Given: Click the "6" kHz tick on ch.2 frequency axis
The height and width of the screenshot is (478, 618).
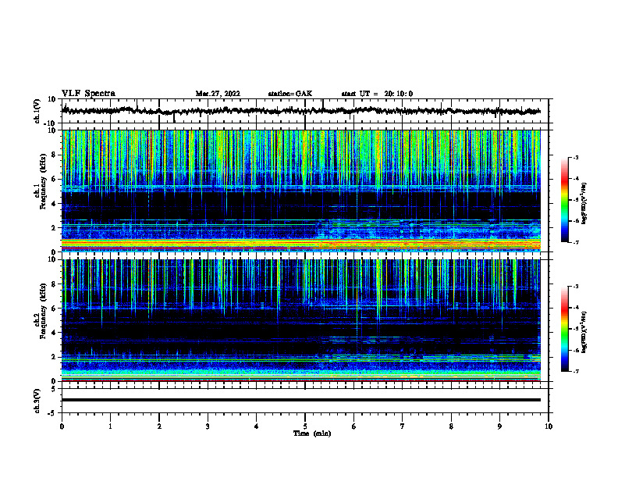Looking at the screenshot, I should (54, 309).
